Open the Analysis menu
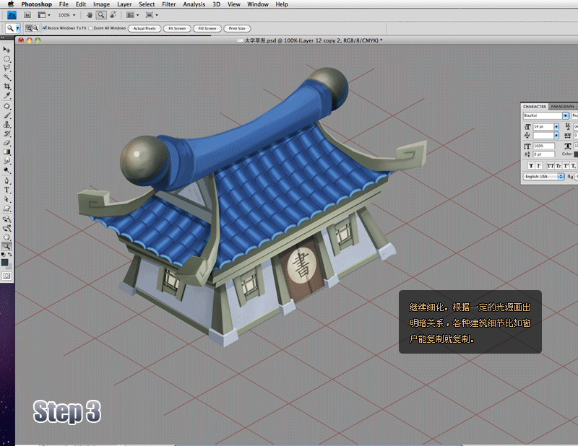The width and height of the screenshot is (578, 446). pyautogui.click(x=194, y=4)
